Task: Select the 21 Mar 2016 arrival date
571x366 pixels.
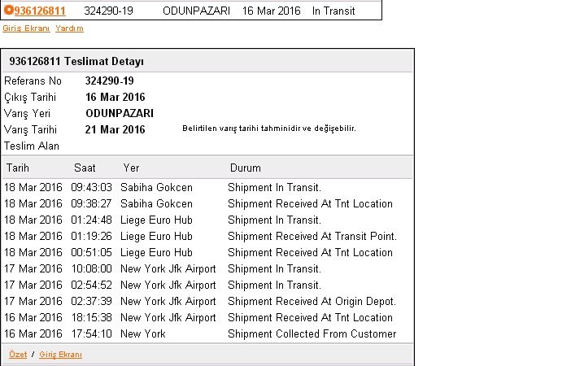Action: coord(115,129)
